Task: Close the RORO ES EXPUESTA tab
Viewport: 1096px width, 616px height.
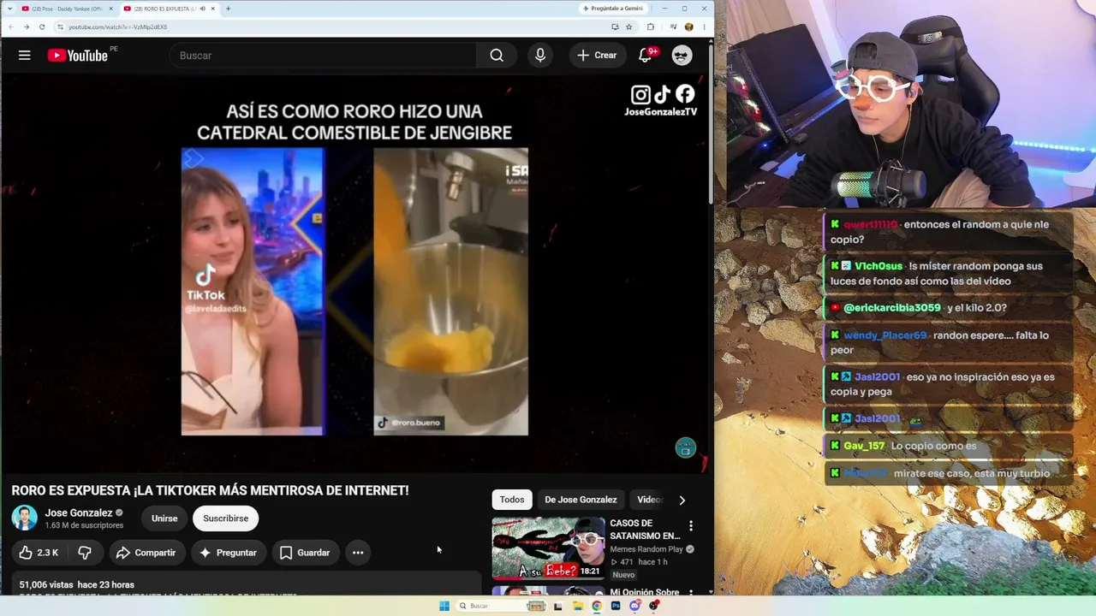Action: [x=213, y=9]
